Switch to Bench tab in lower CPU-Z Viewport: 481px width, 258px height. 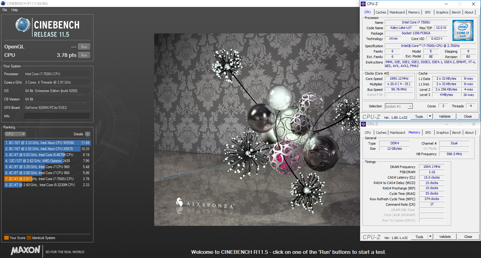tap(456, 133)
